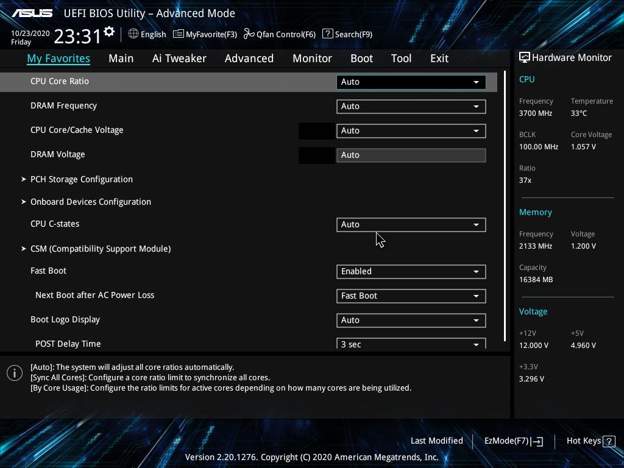
Task: Click the ASUS logo
Action: click(32, 13)
